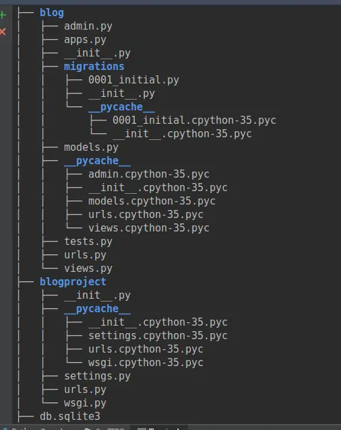Click __pycache__ listed right below models.py
Screen dimensions: 341x430
97,161
